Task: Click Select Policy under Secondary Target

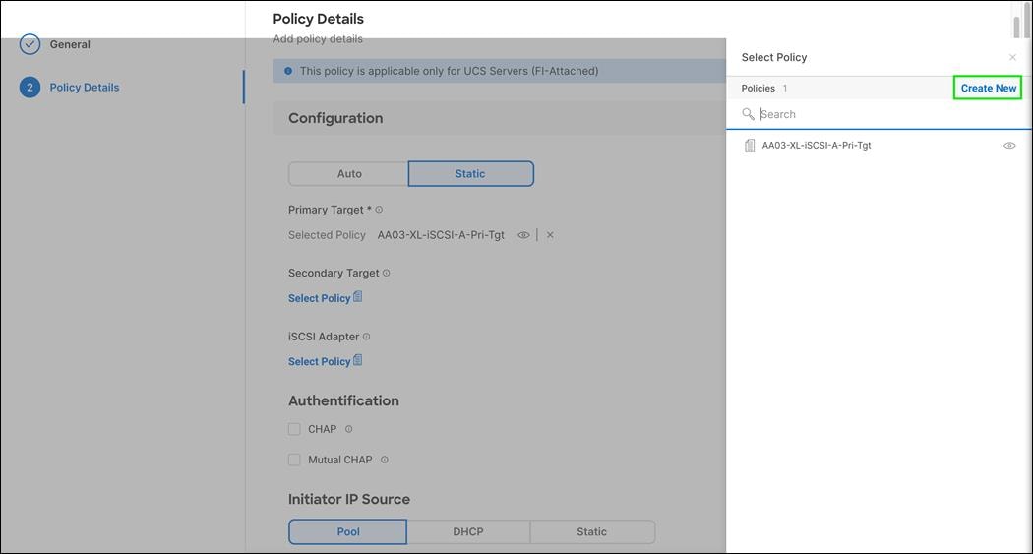Action: 319,298
